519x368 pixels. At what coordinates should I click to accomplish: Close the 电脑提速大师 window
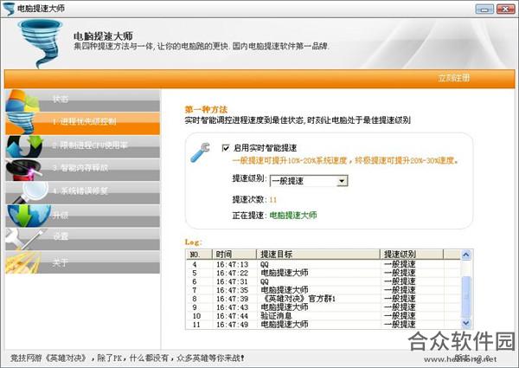(506, 9)
